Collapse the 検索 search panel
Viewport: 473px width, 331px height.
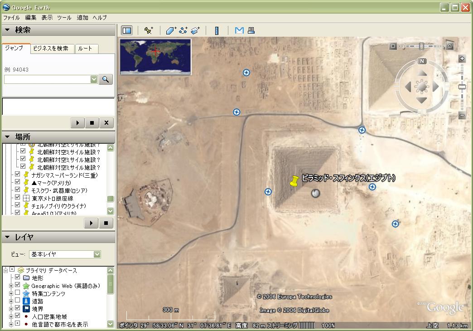(8, 30)
